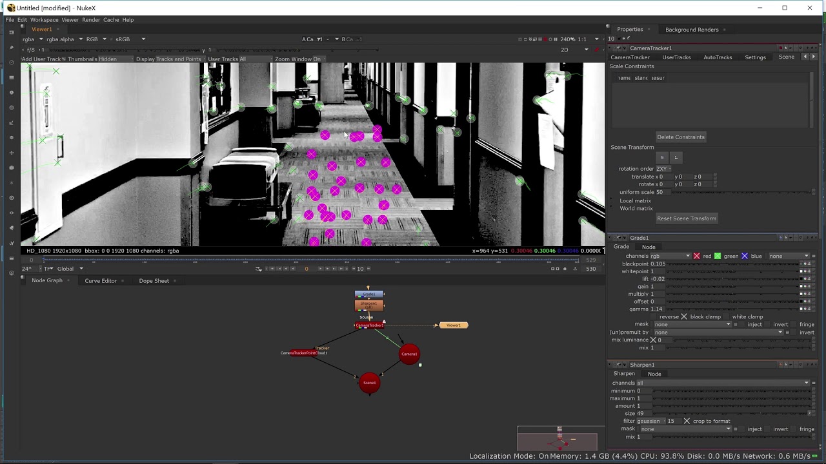This screenshot has width=826, height=464.
Task: Open the sRGB viewer process dropdown
Action: coord(130,39)
